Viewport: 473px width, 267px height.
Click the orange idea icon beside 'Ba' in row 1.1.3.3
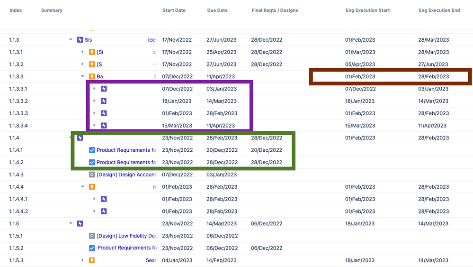[x=92, y=77]
